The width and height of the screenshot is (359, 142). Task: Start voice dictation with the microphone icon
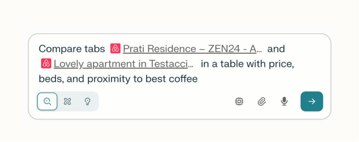(284, 102)
